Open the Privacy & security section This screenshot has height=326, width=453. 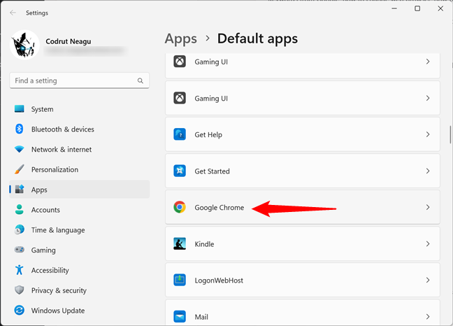click(x=59, y=290)
